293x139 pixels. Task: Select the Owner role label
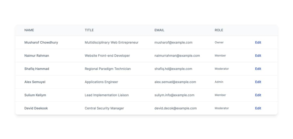point(219,42)
